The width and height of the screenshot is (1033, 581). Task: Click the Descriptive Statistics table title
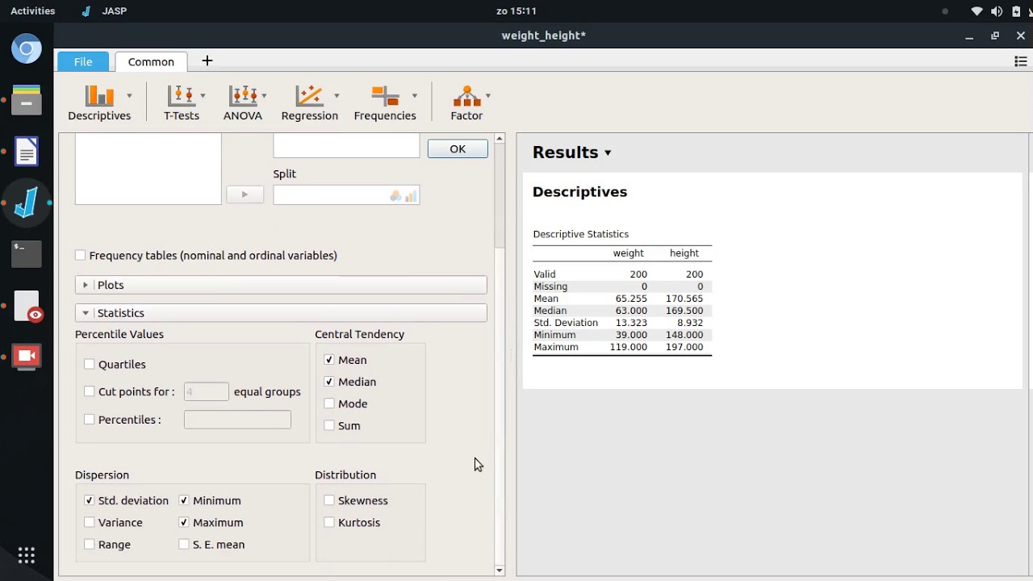tap(581, 234)
